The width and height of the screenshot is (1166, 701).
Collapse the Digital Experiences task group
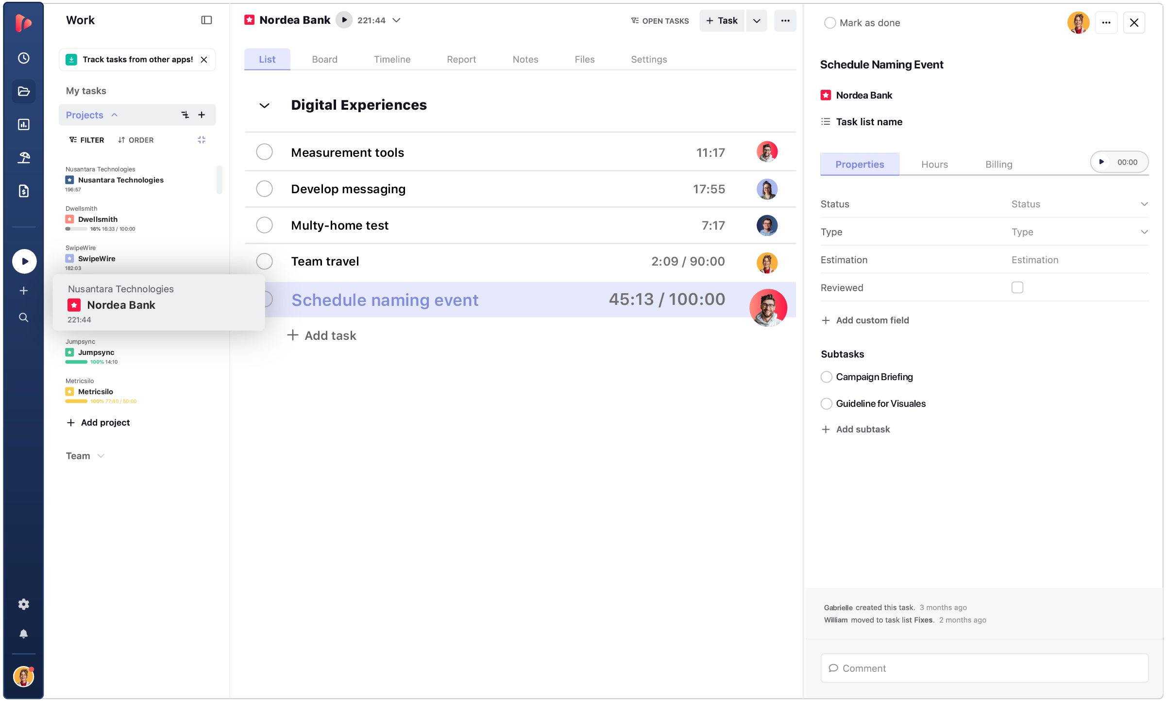pos(264,105)
